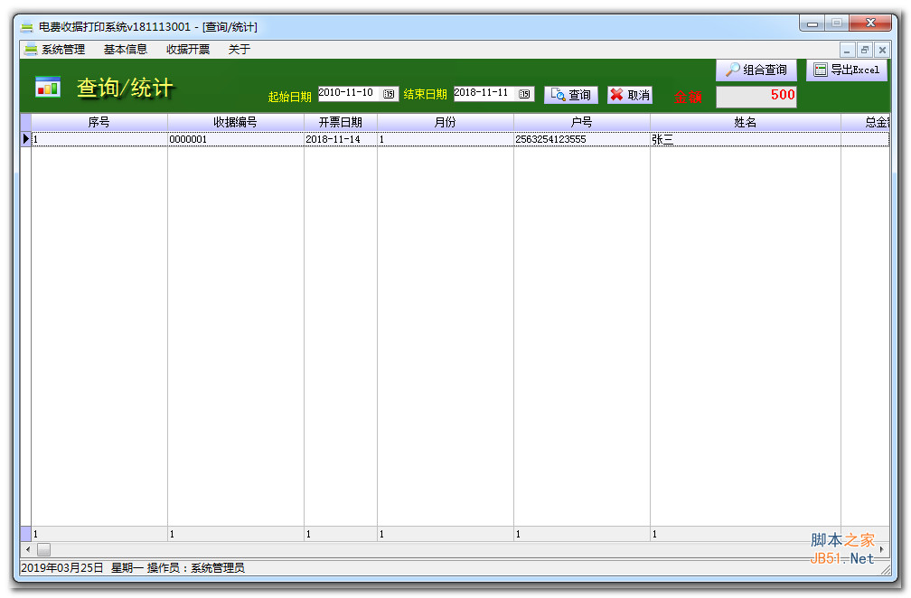Click the 金额 total field showing 500
The width and height of the screenshot is (911, 598).
point(756,97)
